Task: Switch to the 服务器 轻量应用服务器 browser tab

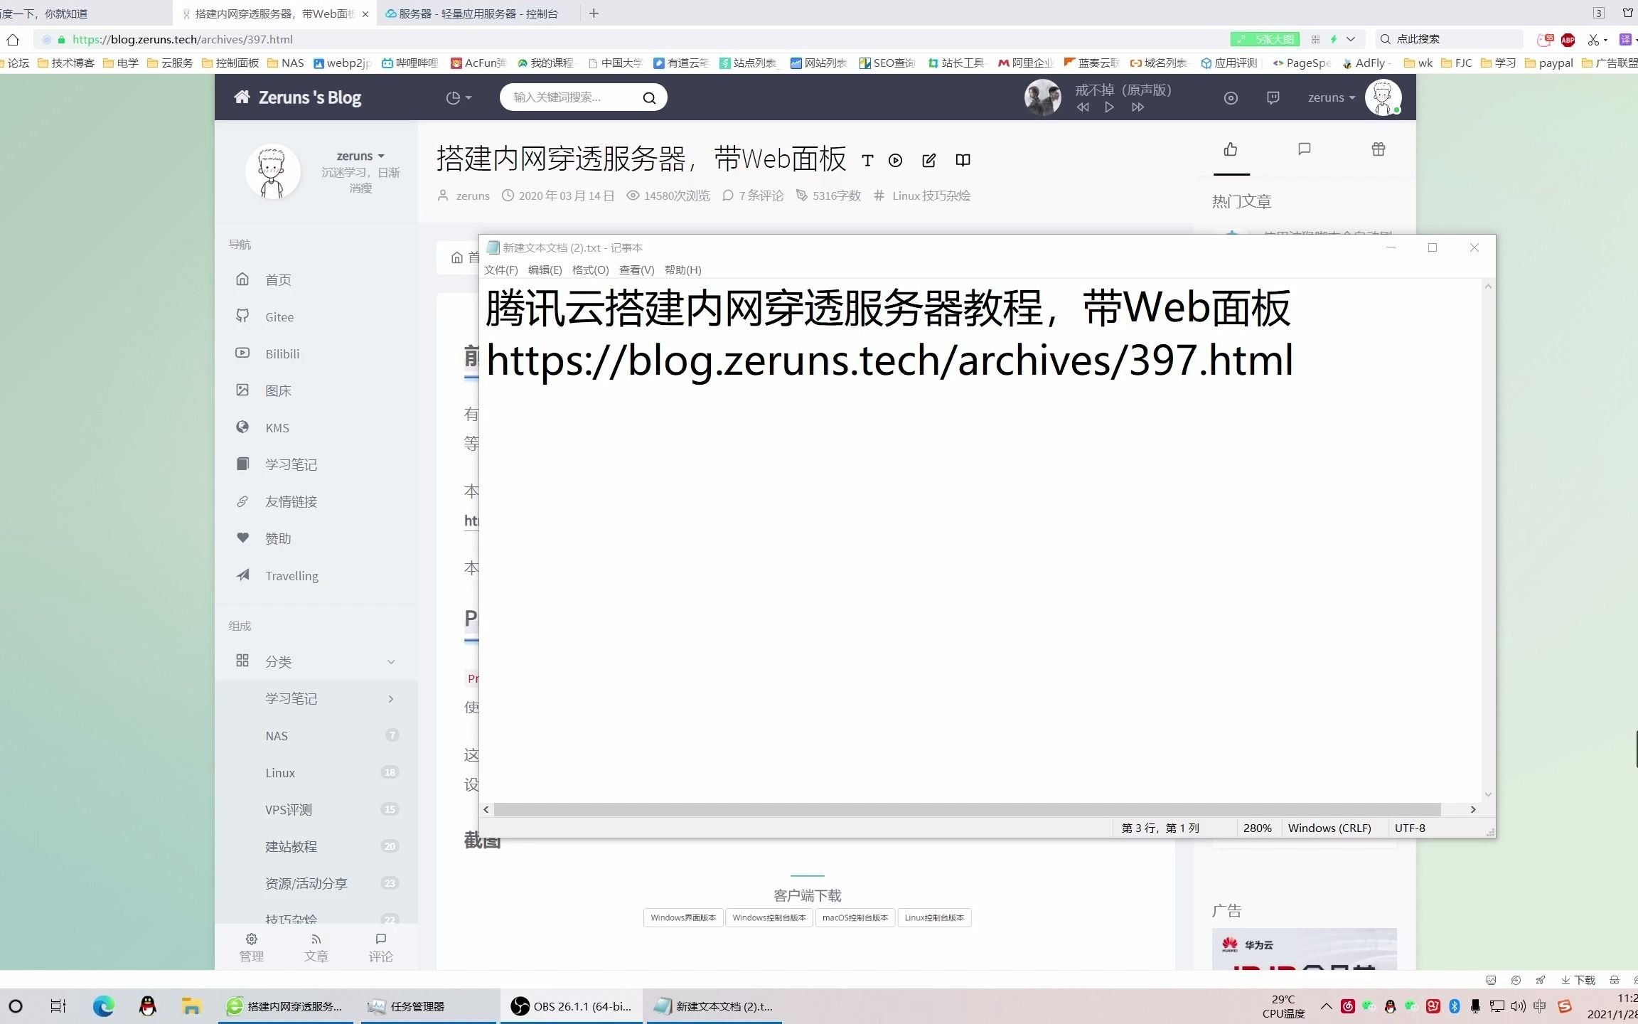Action: coord(478,14)
